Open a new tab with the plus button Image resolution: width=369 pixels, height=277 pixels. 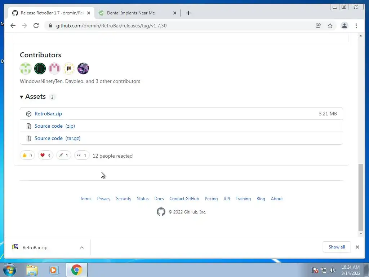click(188, 13)
